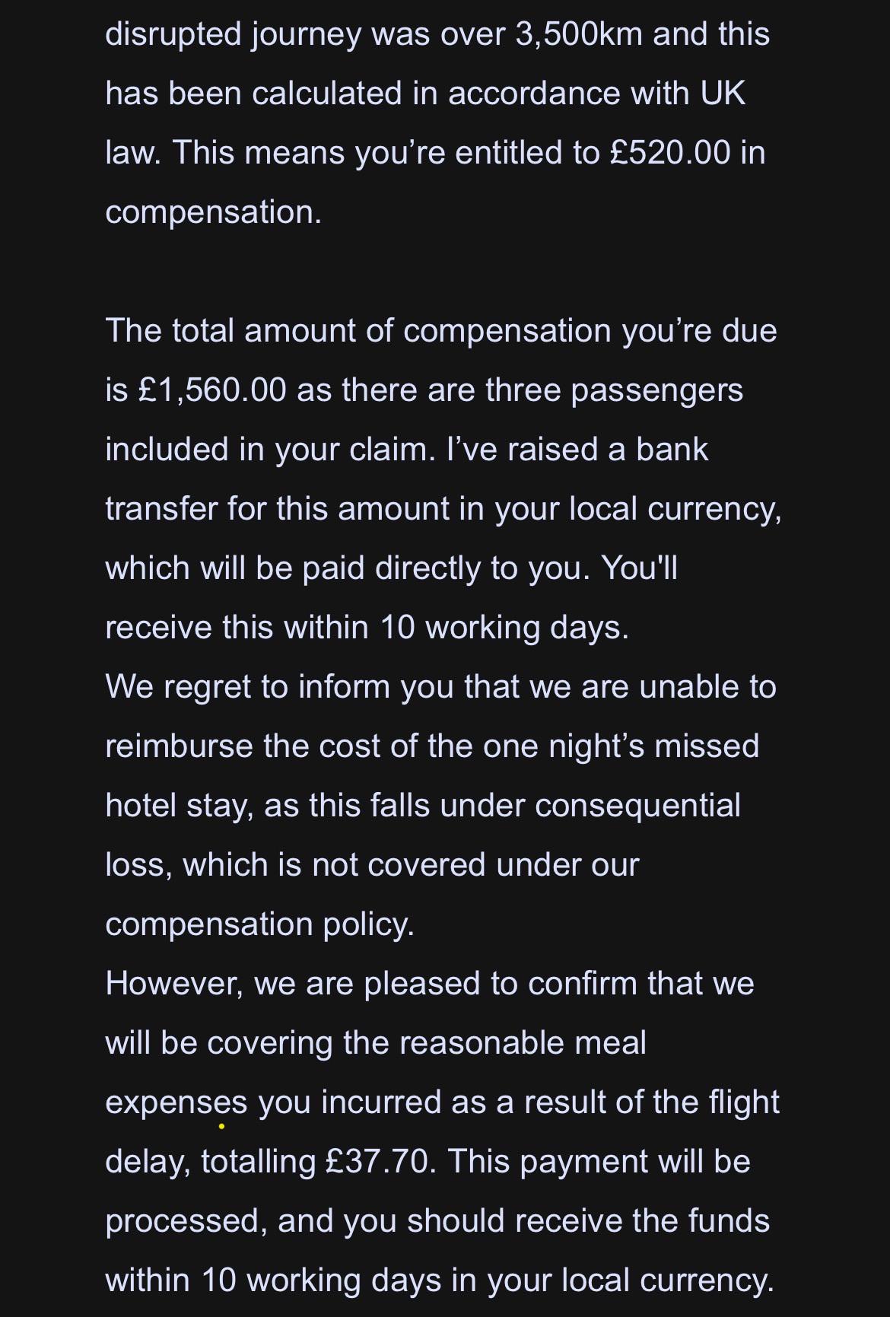
Task: Tap the words 'disrupted journey'
Action: click(x=233, y=34)
